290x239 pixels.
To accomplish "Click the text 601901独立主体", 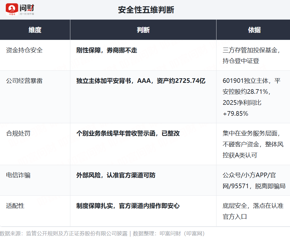I will [246, 81].
